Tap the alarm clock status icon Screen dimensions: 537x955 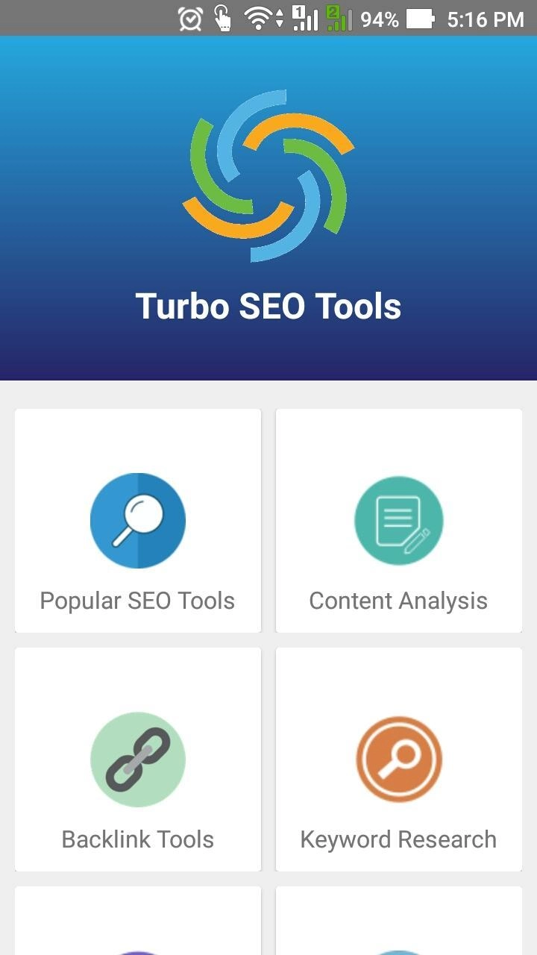[x=190, y=19]
